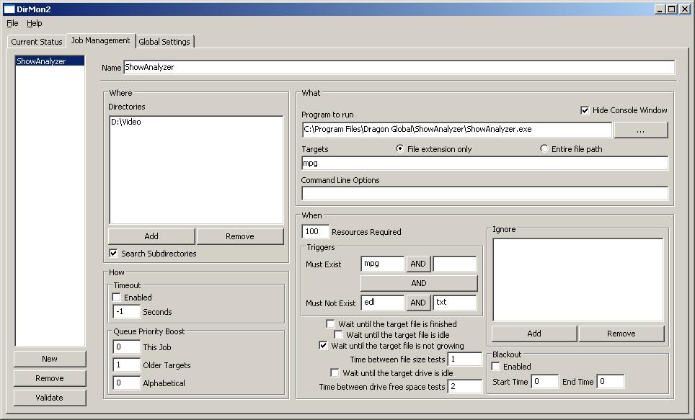This screenshot has height=420, width=695.
Task: Browse for program with the ... button
Action: point(641,130)
